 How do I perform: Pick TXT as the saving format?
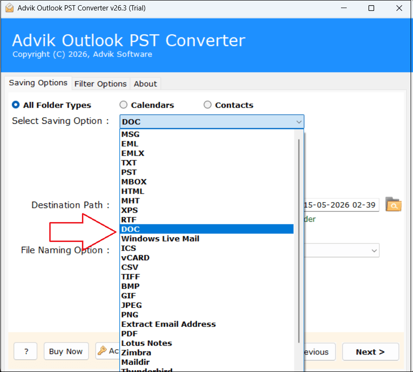pos(207,163)
